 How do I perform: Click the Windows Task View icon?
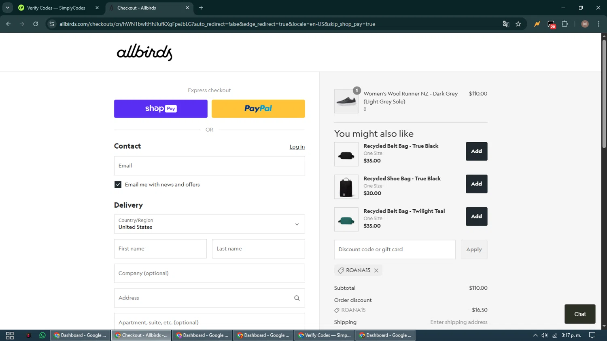click(10, 335)
